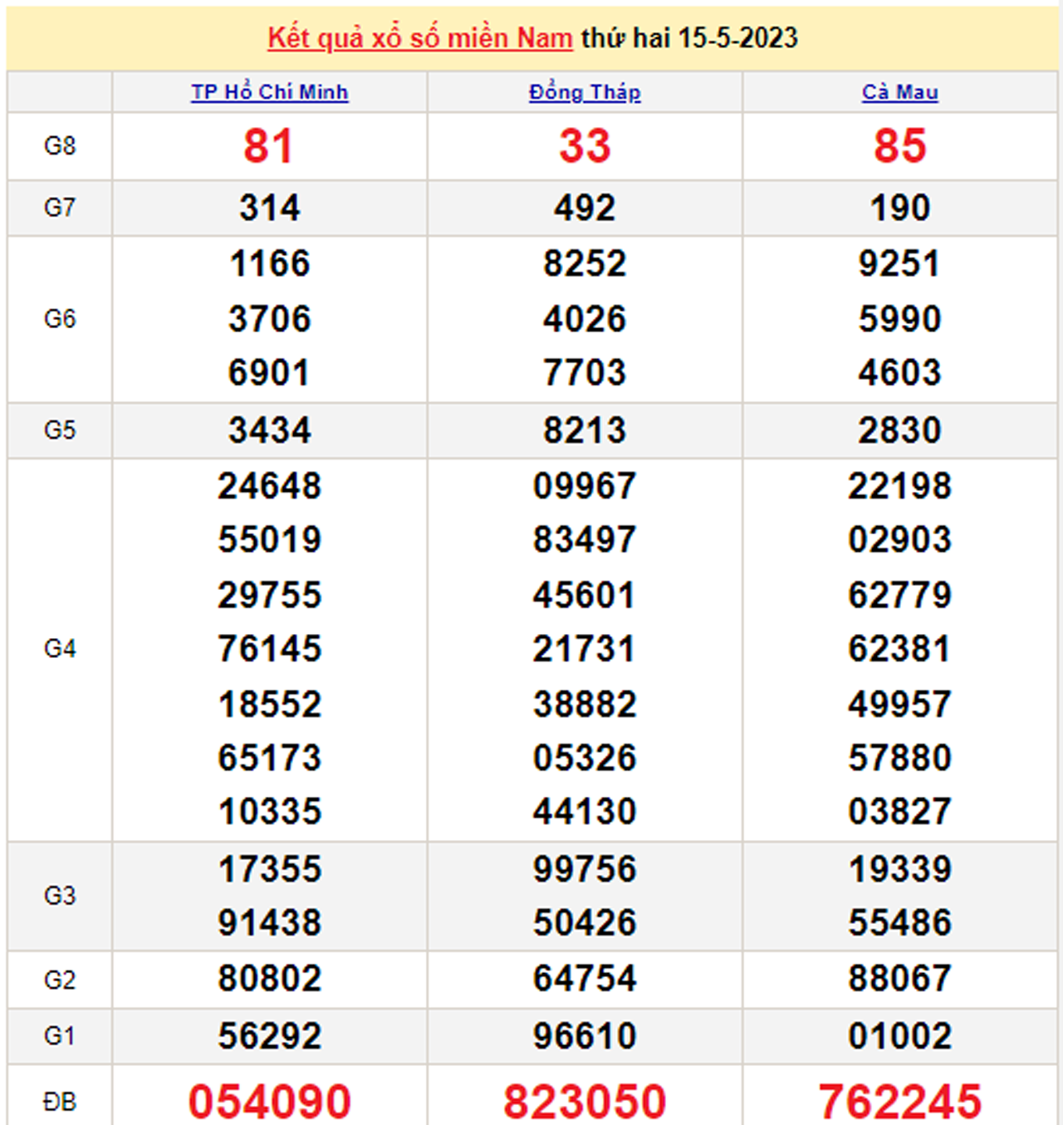Click G4 number 55019
This screenshot has width=1063, height=1125.
pyautogui.click(x=269, y=540)
